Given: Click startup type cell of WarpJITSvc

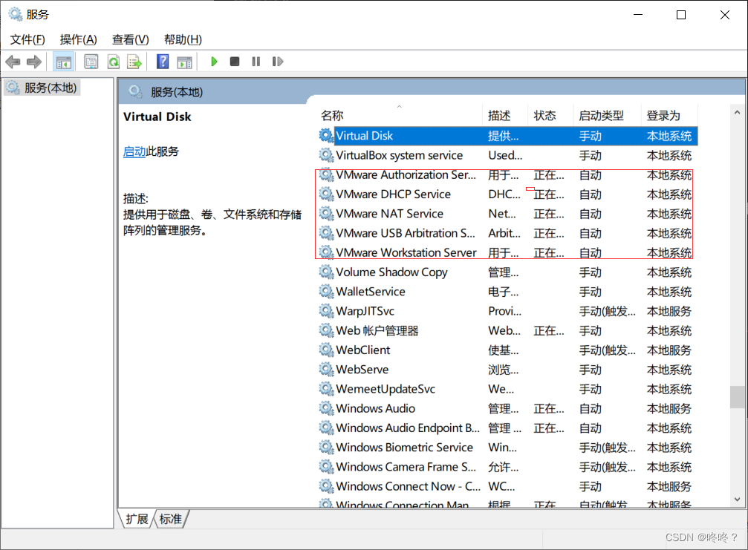Looking at the screenshot, I should pos(607,311).
